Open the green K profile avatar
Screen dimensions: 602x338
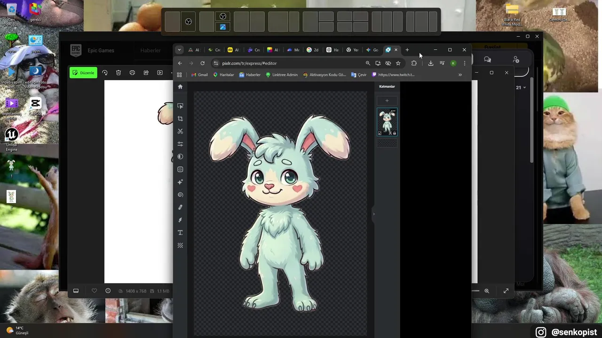click(453, 63)
